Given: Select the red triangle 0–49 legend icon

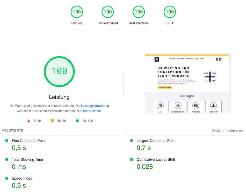Looking at the screenshot, I should click(28, 121).
